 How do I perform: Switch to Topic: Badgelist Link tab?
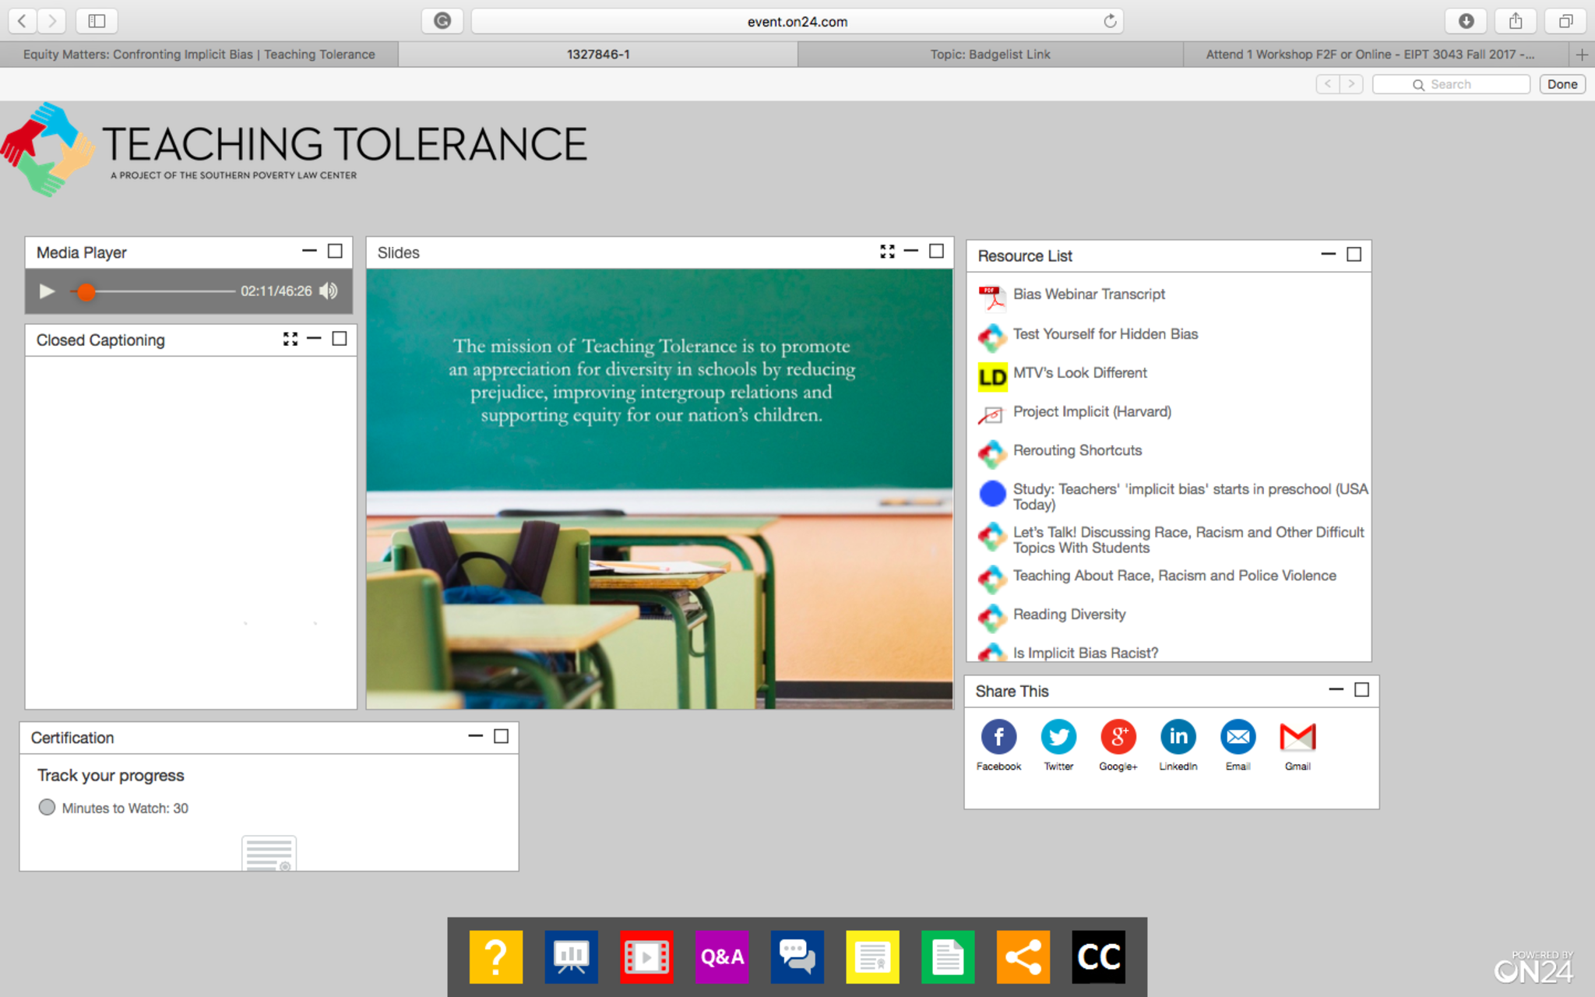pos(989,55)
